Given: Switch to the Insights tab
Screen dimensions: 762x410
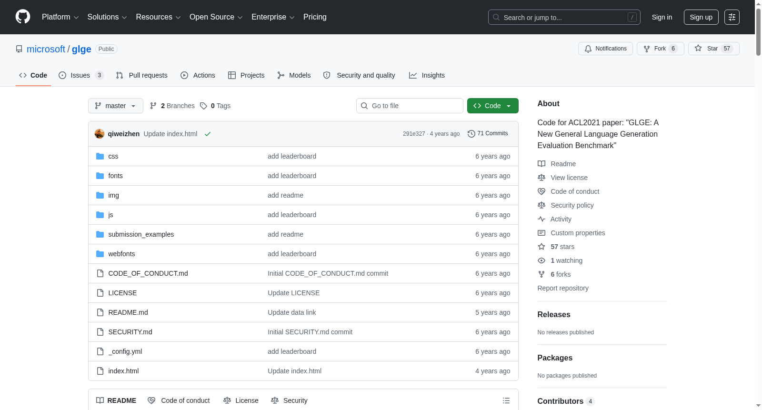Looking at the screenshot, I should pos(427,75).
